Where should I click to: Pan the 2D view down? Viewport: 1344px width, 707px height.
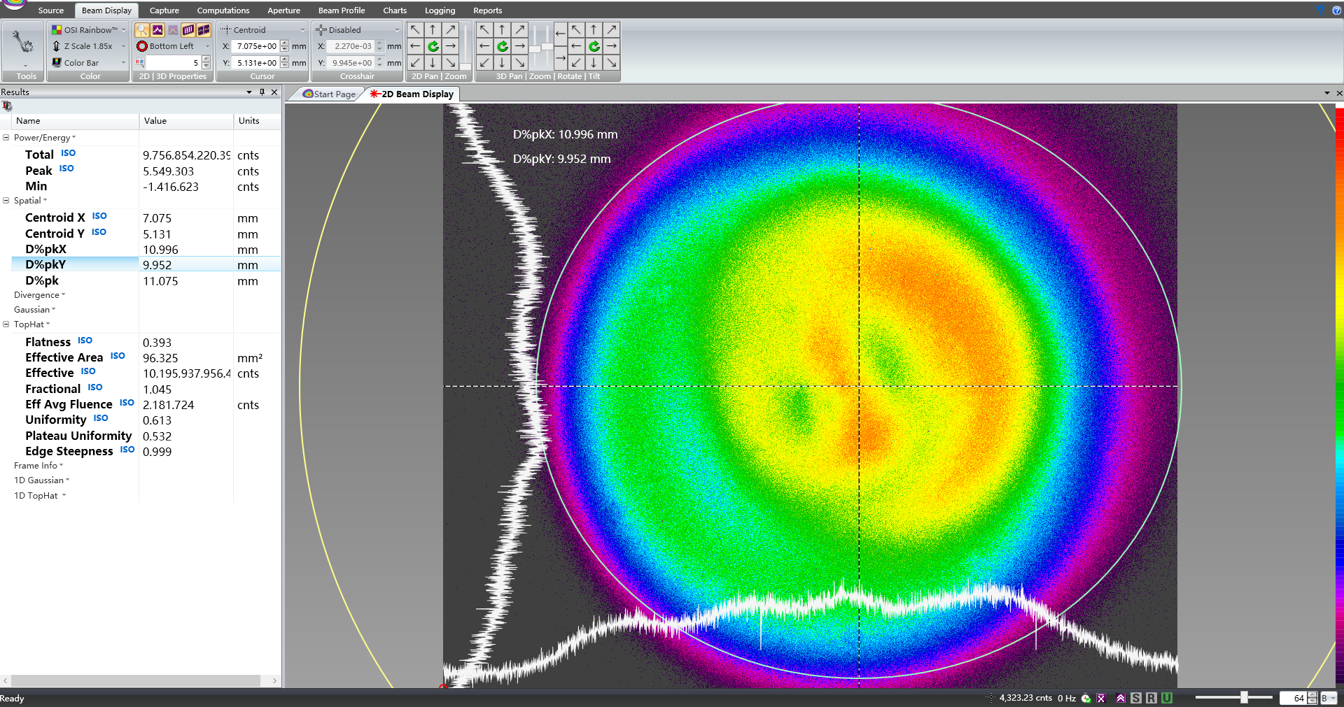tap(433, 62)
